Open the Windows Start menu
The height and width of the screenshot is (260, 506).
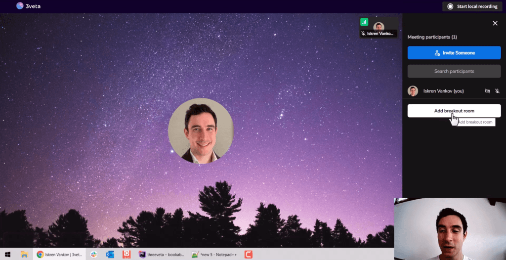(7, 255)
